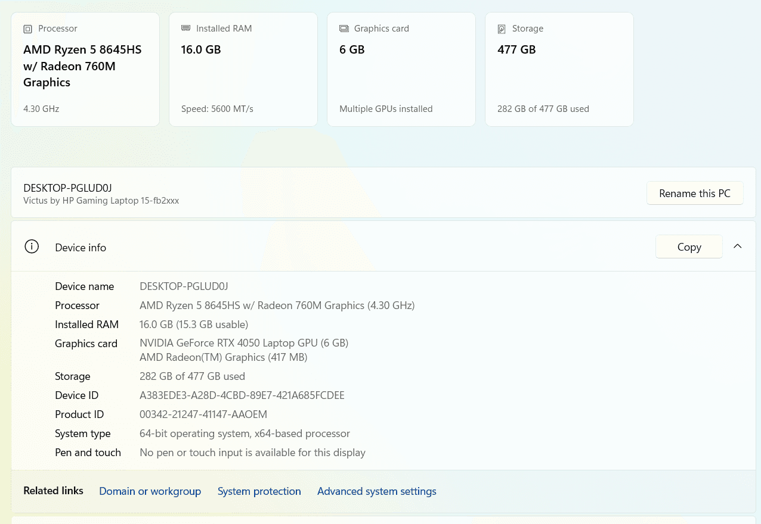Click the Graphics card icon in top card
Viewport: 761px width, 524px height.
(344, 29)
